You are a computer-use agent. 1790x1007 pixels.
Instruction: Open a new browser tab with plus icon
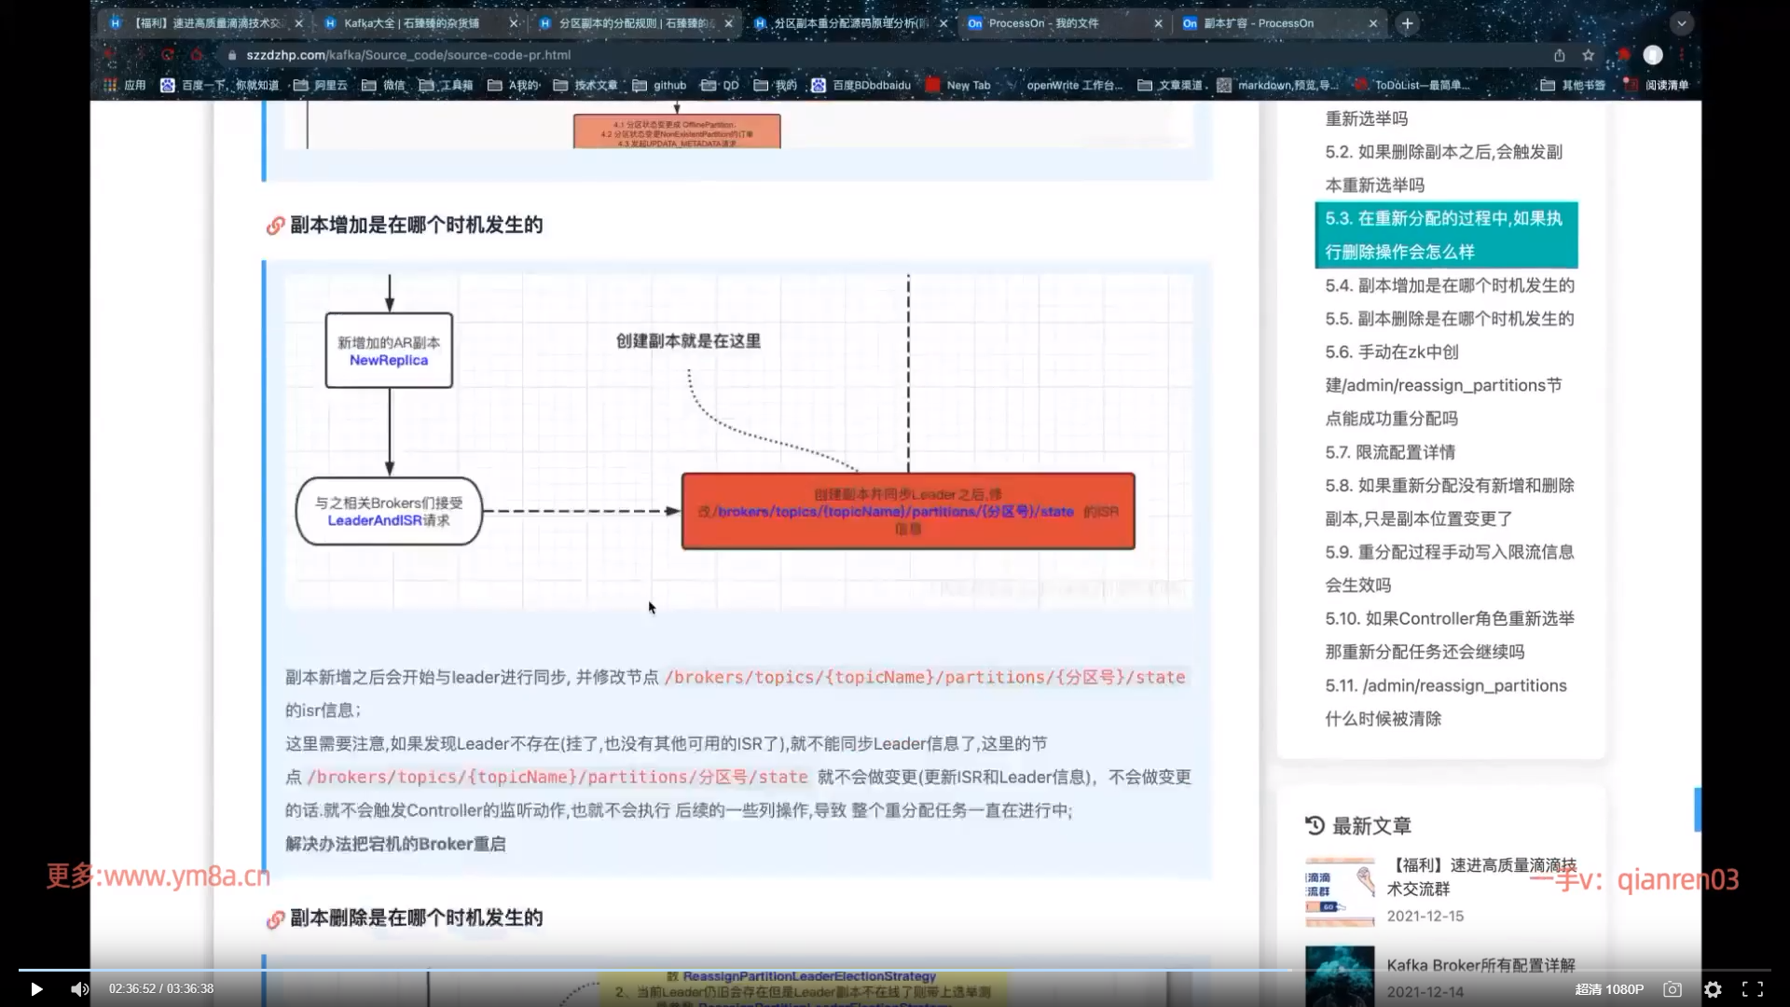pyautogui.click(x=1408, y=23)
